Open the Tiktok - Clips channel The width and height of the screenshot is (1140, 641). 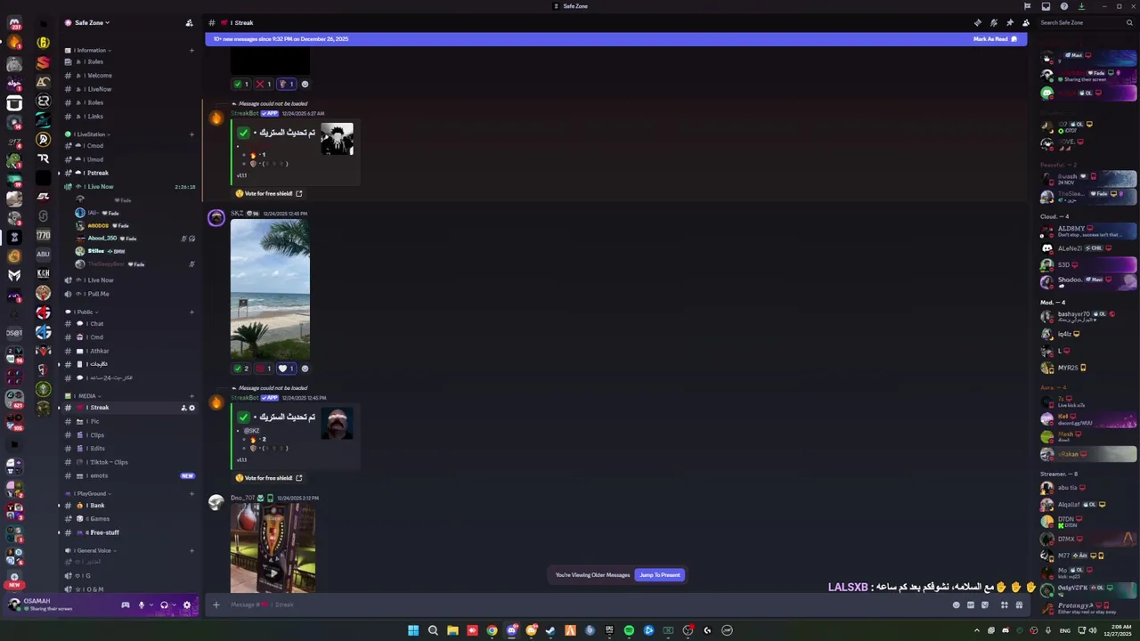(129, 462)
